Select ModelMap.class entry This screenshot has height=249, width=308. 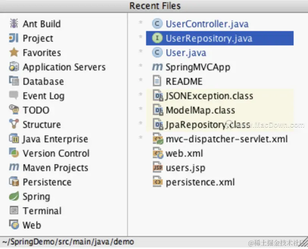(200, 110)
